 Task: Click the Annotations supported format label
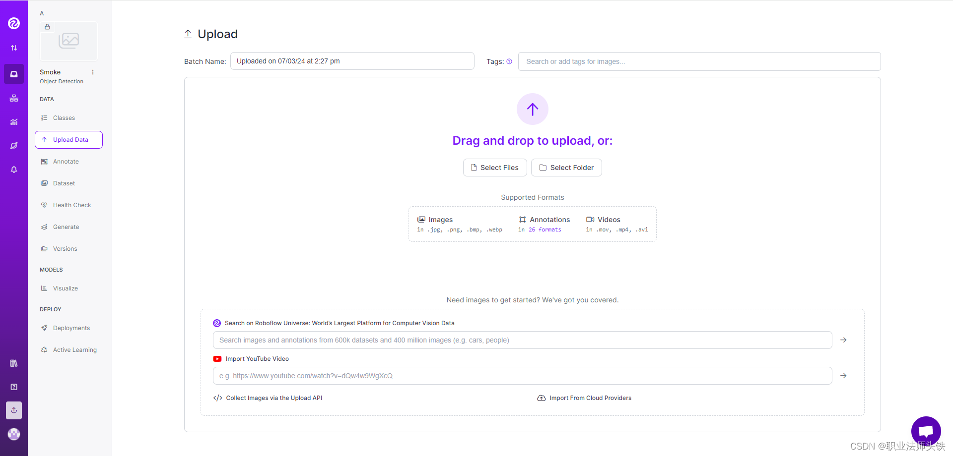(549, 220)
